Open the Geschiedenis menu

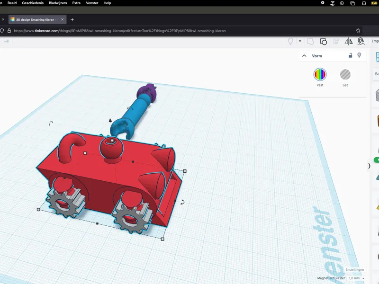pos(33,3)
